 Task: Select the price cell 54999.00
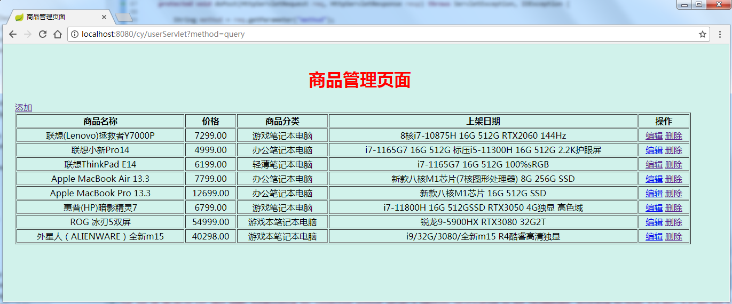pyautogui.click(x=211, y=222)
